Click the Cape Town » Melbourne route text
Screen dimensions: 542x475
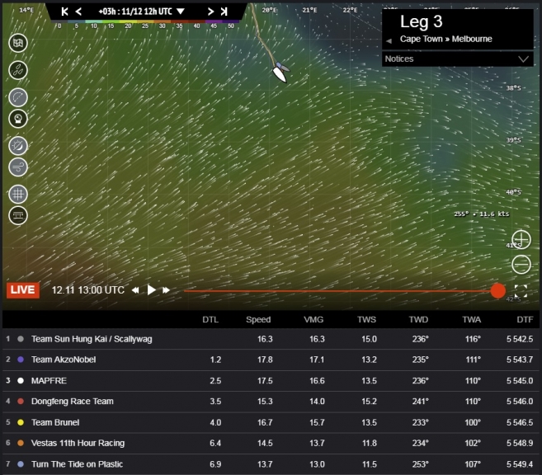point(446,39)
